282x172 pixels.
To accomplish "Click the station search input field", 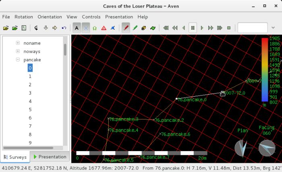I will 253,28.
